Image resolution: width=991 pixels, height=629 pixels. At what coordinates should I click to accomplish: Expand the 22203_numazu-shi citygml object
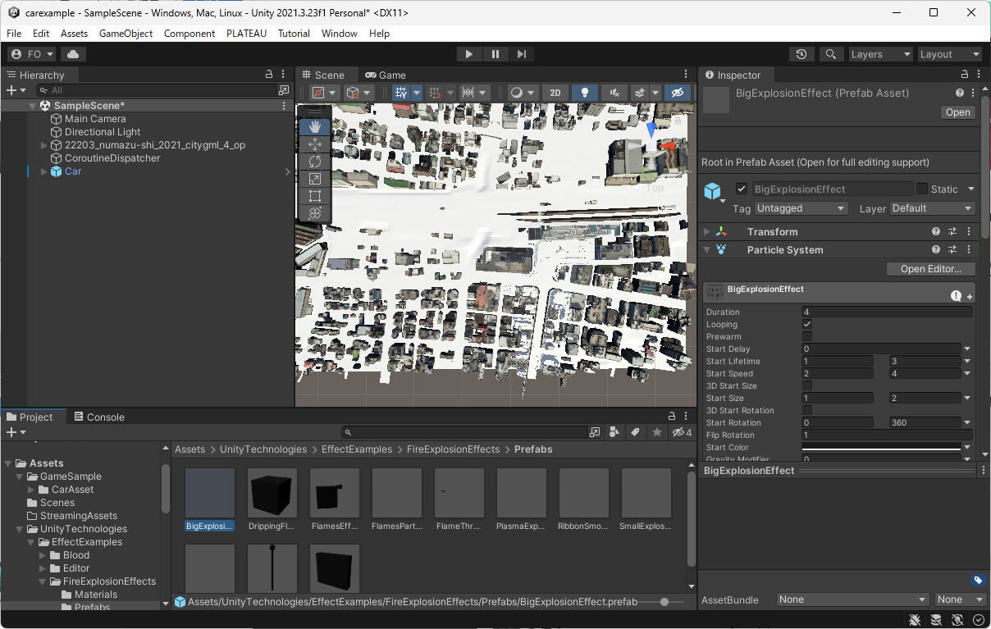[x=43, y=145]
